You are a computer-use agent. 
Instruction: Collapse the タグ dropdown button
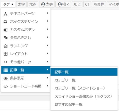(x=8, y=4)
